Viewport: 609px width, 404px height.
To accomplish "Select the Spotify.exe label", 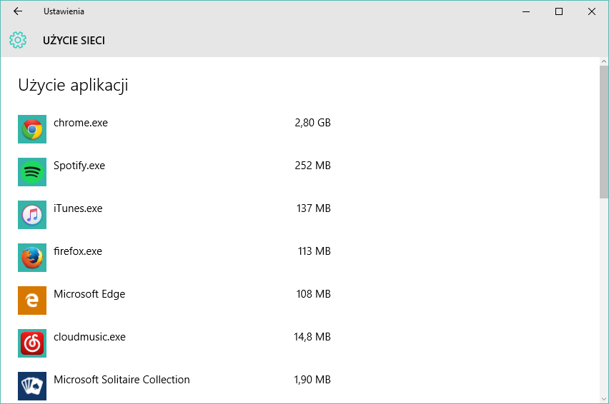I will click(79, 166).
